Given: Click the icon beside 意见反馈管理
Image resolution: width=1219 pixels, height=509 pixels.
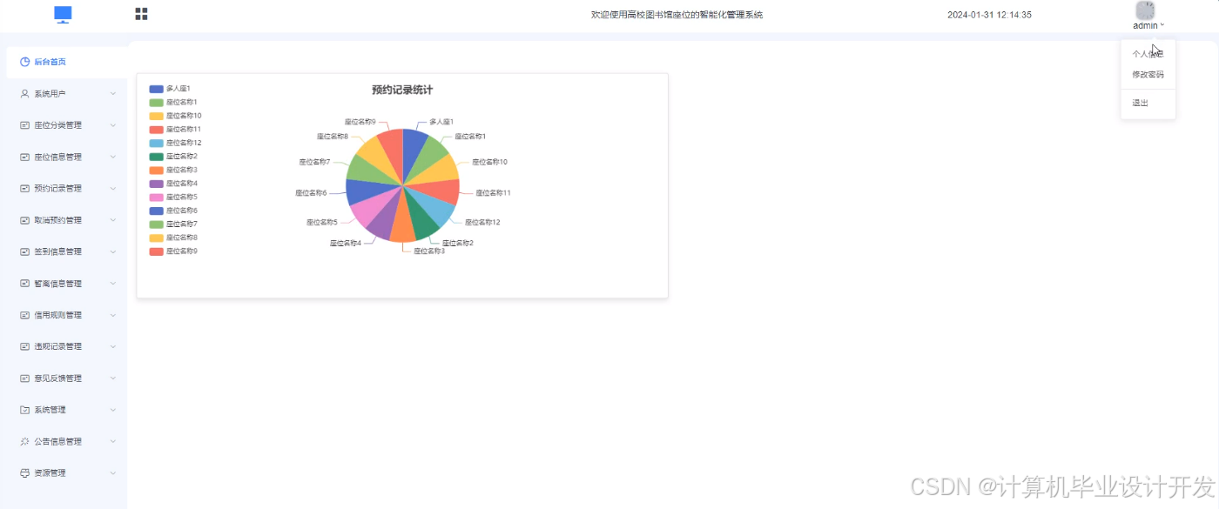Looking at the screenshot, I should [x=25, y=378].
